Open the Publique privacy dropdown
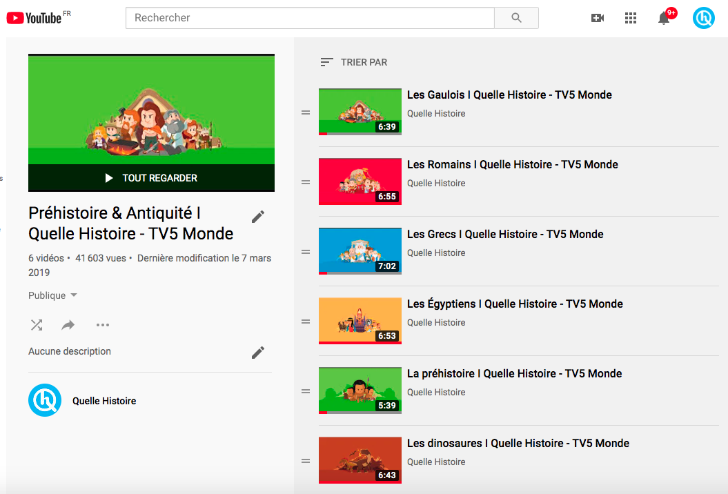 [52, 295]
